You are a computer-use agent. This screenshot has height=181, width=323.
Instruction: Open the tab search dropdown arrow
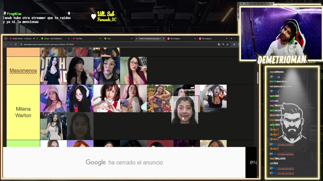[x=6, y=38]
